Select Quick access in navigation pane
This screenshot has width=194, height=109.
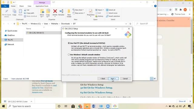point(12,31)
